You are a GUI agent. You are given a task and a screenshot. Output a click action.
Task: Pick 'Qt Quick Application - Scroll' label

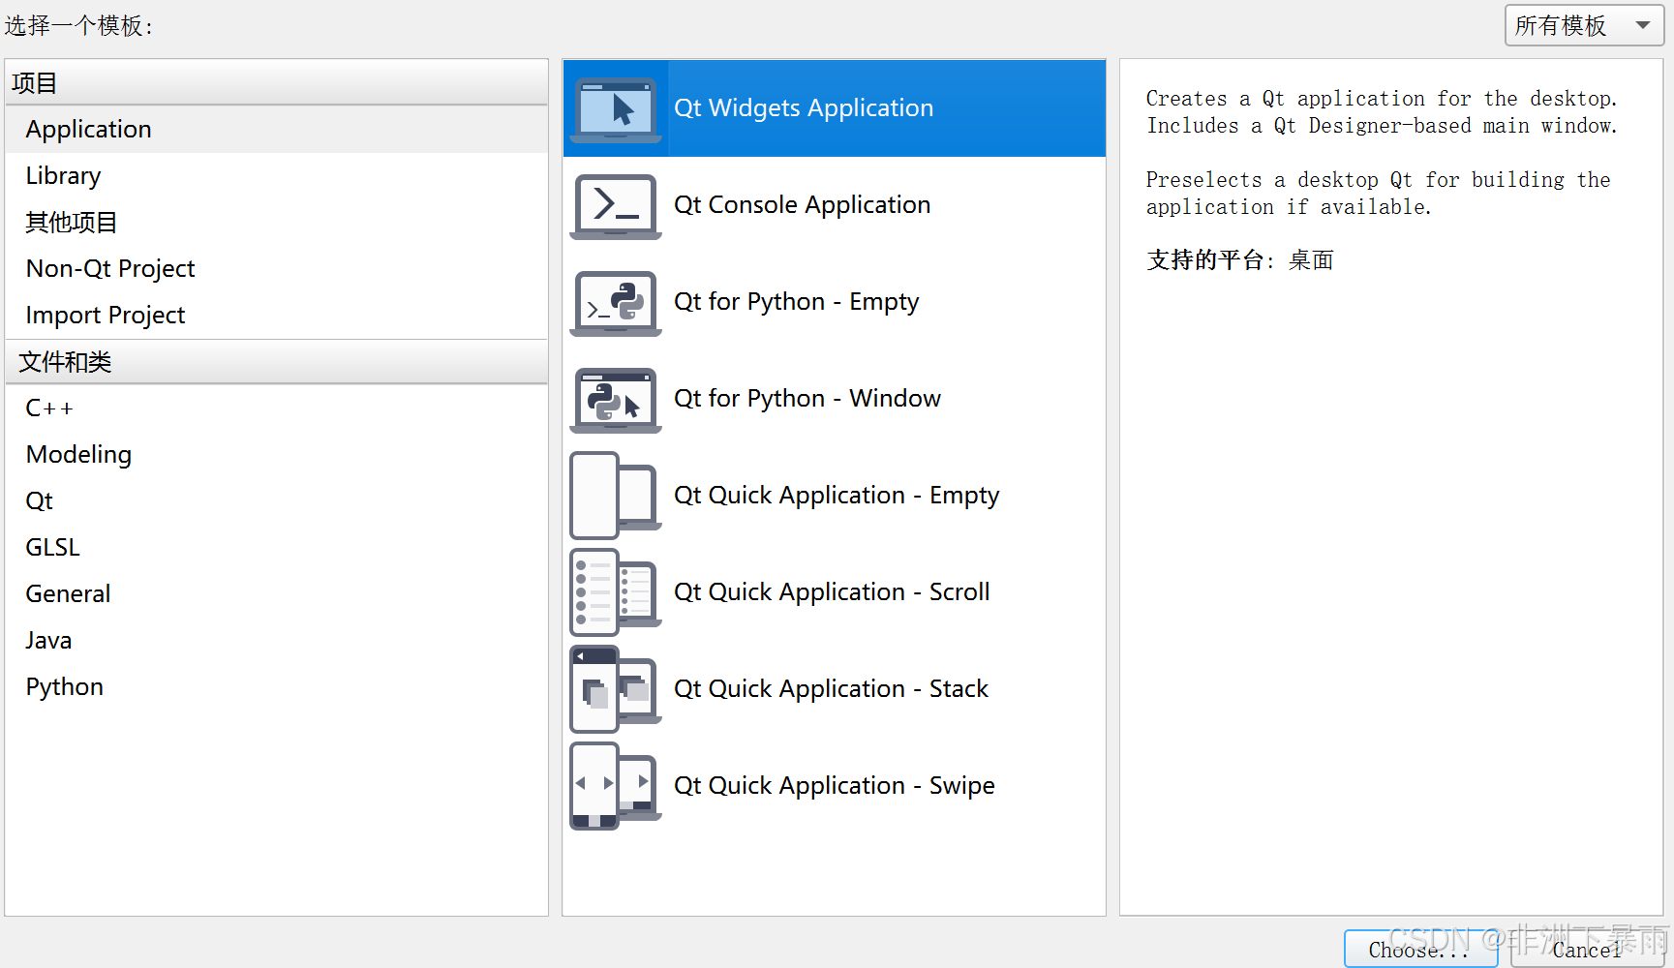pyautogui.click(x=832, y=592)
